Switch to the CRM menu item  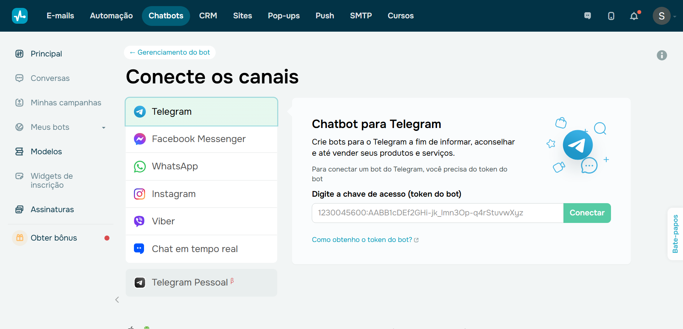pyautogui.click(x=208, y=15)
